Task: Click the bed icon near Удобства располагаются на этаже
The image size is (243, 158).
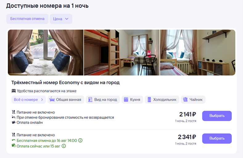Action: [14, 91]
